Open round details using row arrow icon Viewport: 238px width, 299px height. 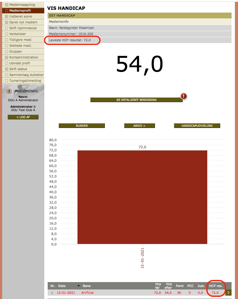click(x=228, y=293)
